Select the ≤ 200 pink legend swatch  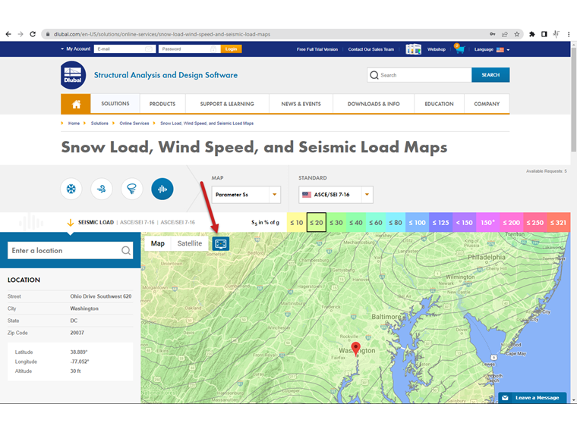(x=512, y=222)
